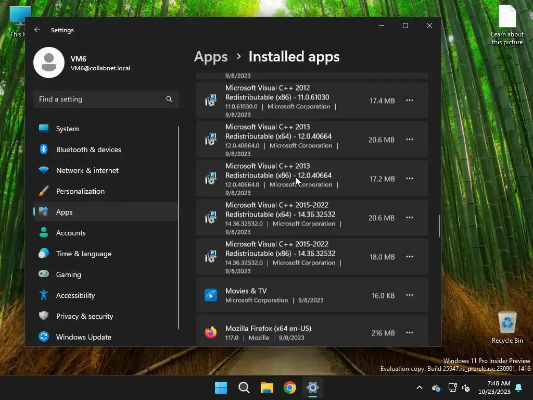Open Privacy & security settings
This screenshot has height=400, width=533.
(106, 316)
